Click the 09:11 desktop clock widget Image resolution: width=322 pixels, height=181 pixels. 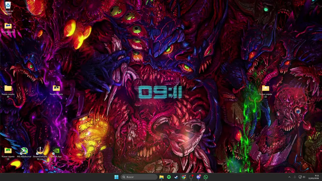coord(160,92)
